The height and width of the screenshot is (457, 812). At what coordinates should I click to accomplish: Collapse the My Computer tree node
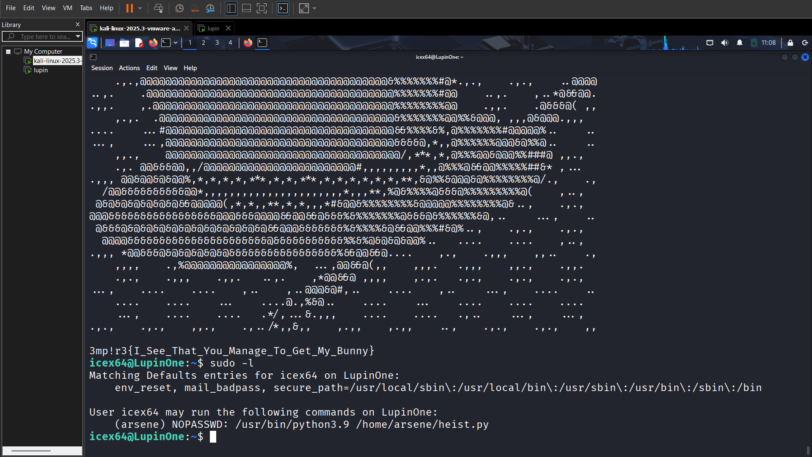(x=8, y=52)
